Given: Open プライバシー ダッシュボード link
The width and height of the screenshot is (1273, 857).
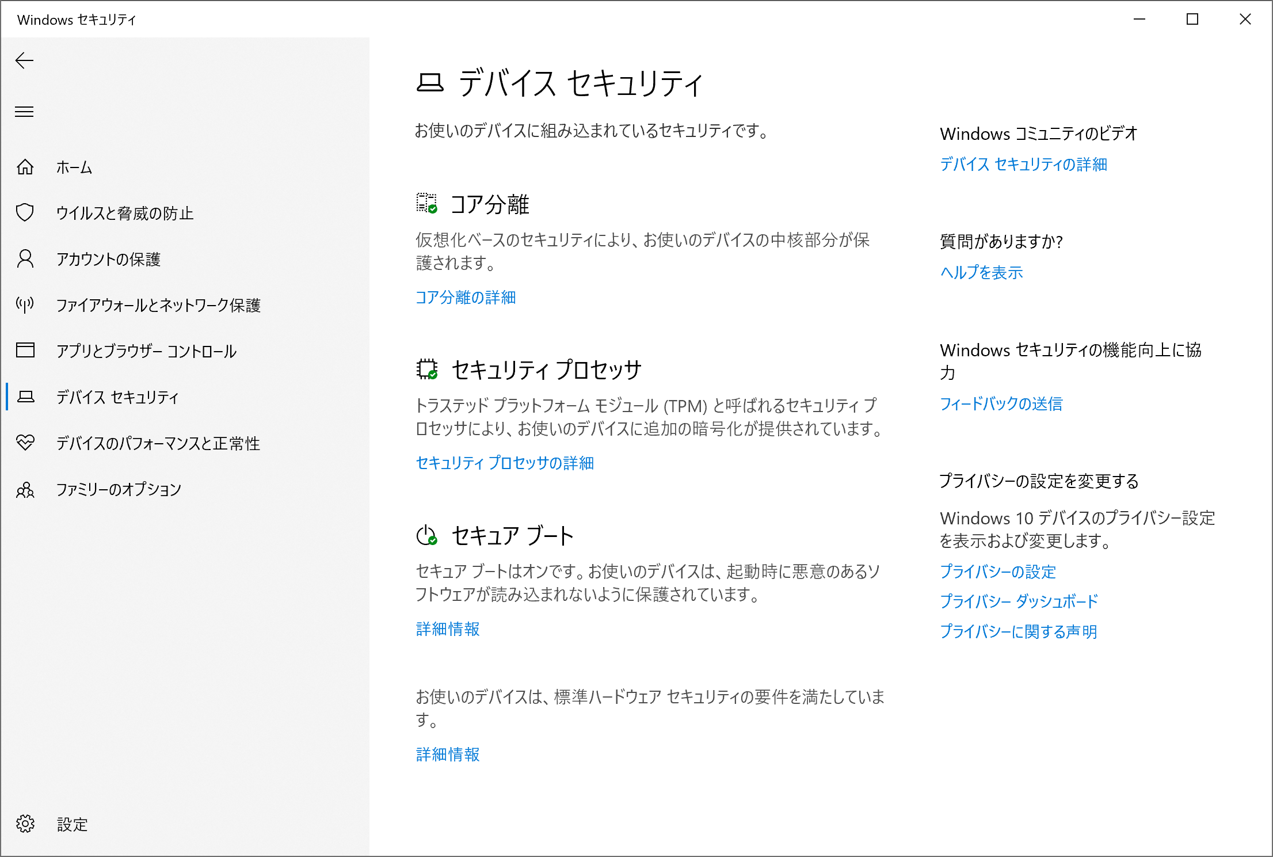Looking at the screenshot, I should point(1019,601).
